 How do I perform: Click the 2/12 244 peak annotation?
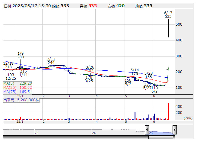(x=51, y=61)
